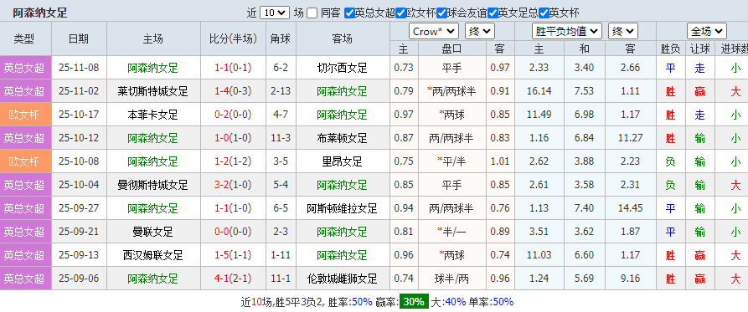Click the 让球 column header
748x312 pixels.
click(699, 49)
